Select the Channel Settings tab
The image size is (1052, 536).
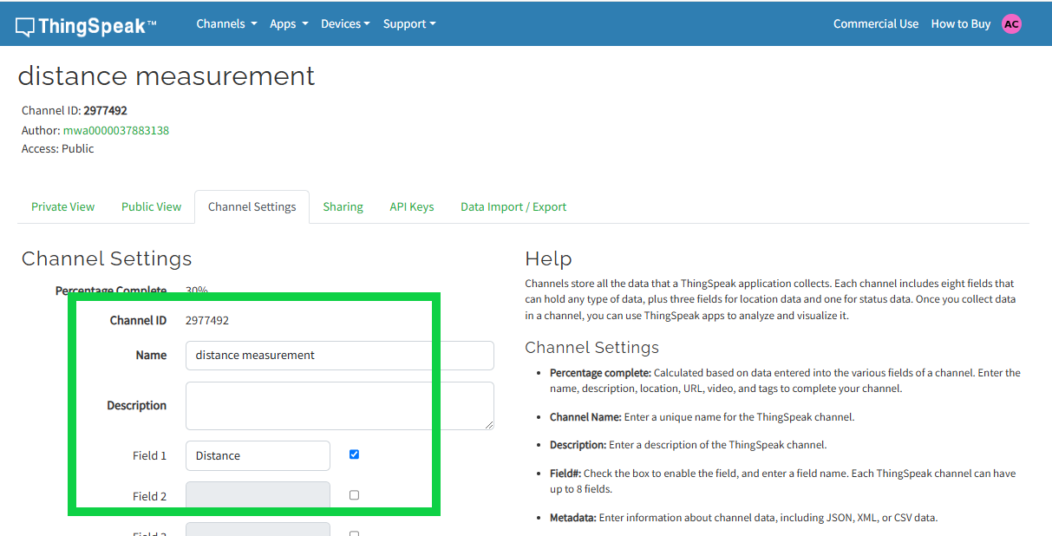pyautogui.click(x=252, y=206)
